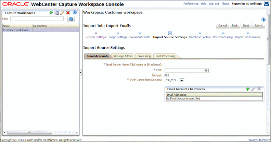Go to Database Lookup train stop
The width and height of the screenshot is (271, 142).
click(x=200, y=33)
